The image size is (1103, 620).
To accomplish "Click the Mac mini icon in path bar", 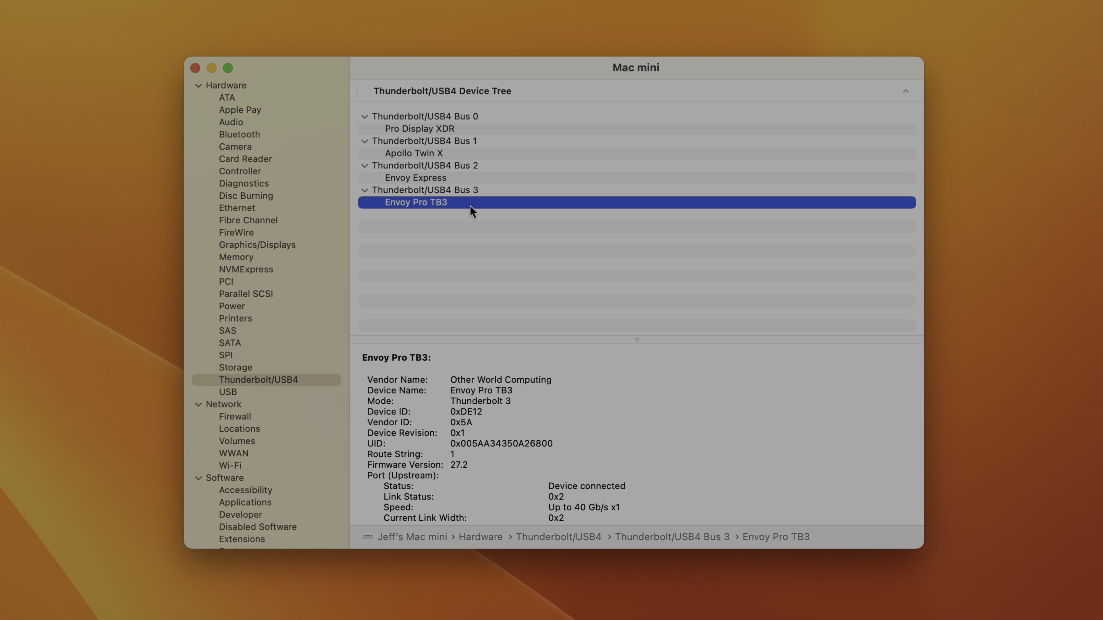I will 367,536.
